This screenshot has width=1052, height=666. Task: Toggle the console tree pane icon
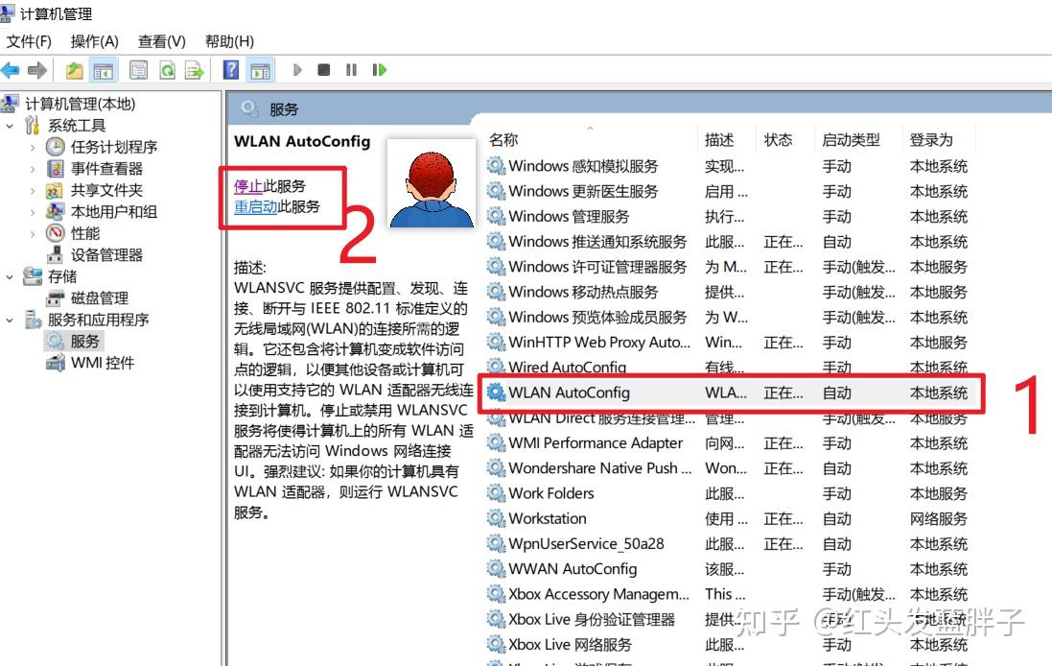pyautogui.click(x=103, y=70)
